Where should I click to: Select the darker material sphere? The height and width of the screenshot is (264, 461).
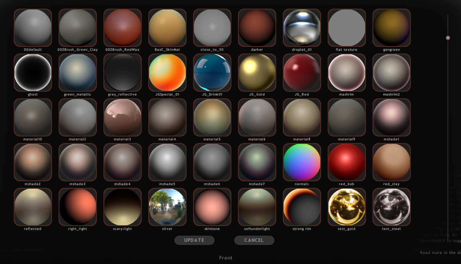point(257,28)
